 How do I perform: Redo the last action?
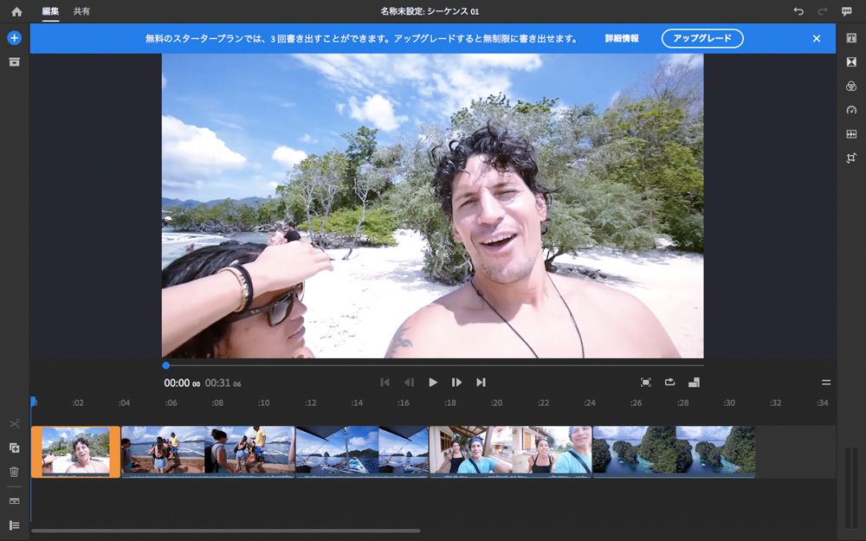point(823,11)
